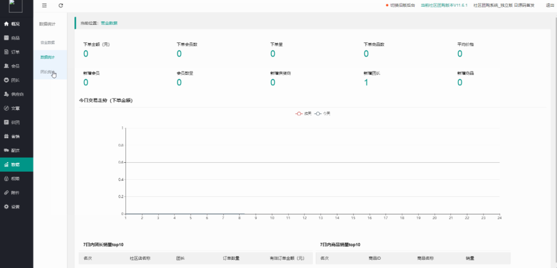Click the 商品ID column header
This screenshot has height=268, width=557.
tap(375, 258)
